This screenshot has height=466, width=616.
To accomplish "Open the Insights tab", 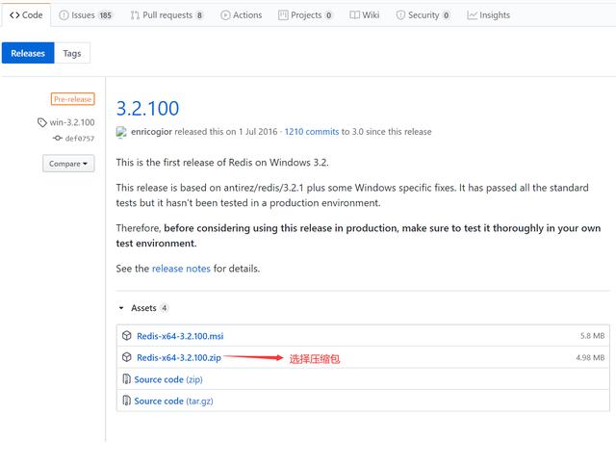I will point(488,15).
